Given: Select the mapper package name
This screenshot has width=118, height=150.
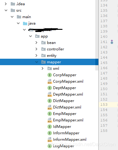Looking at the screenshot, I should point(54,62).
